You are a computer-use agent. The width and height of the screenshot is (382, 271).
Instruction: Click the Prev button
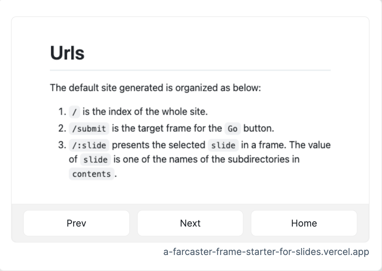pyautogui.click(x=76, y=223)
